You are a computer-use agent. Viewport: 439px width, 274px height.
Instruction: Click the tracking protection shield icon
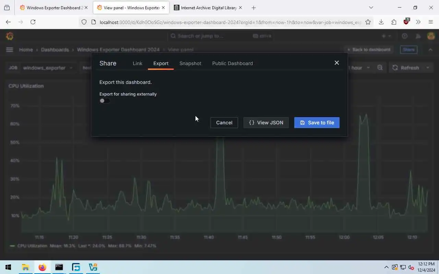tap(84, 22)
